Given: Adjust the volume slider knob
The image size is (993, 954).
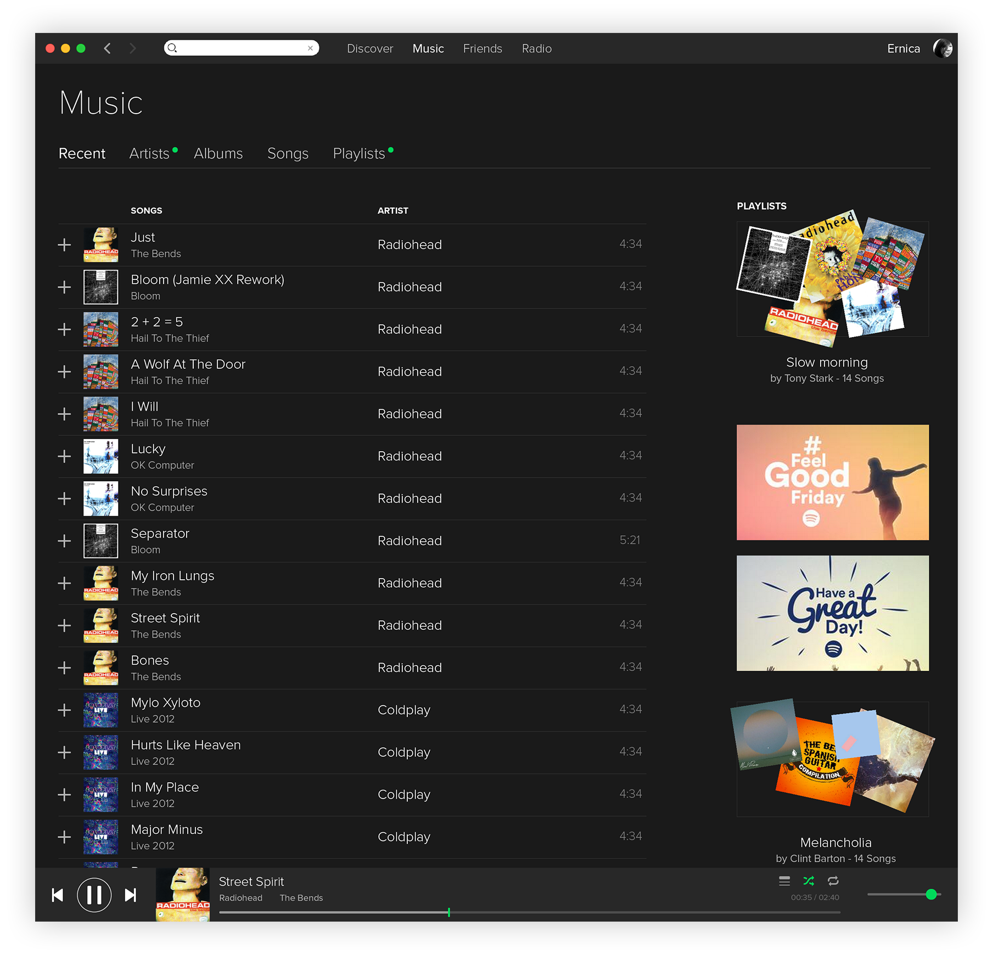Looking at the screenshot, I should (x=931, y=894).
